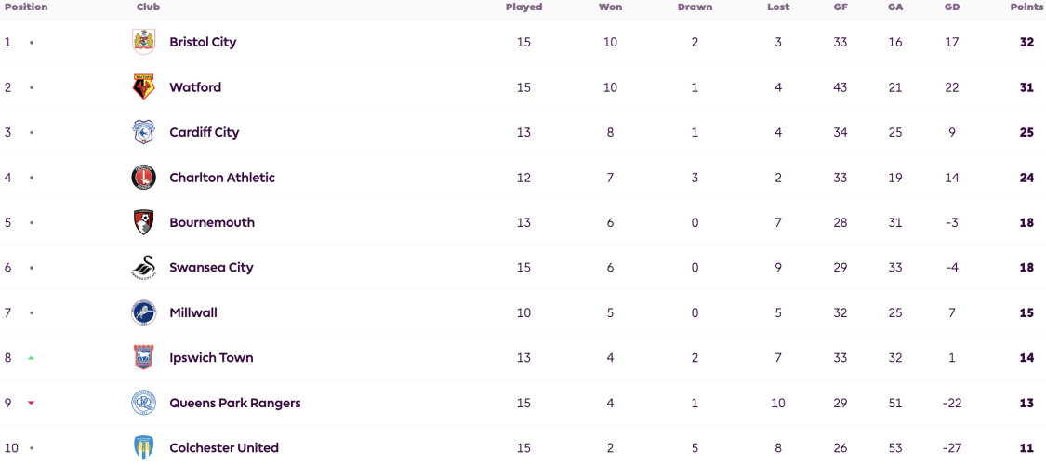Click the Bristol City club crest
Screen dimensions: 1046x465
143,42
